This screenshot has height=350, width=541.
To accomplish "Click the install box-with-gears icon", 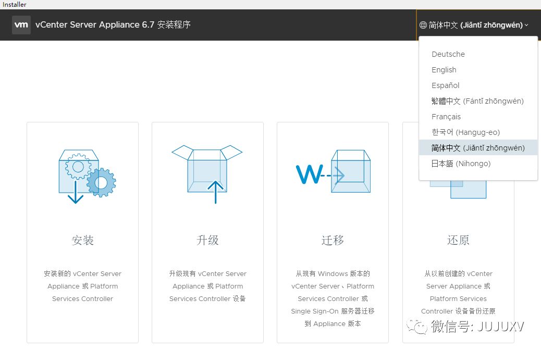I will [87, 177].
